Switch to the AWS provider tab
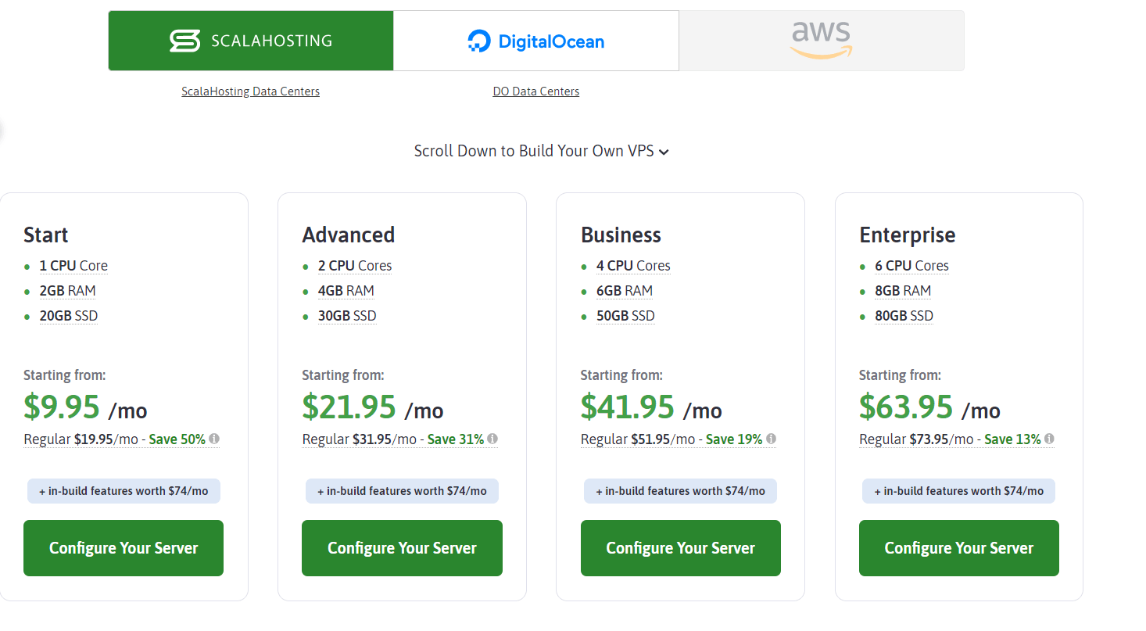The image size is (1146, 631). click(822, 41)
